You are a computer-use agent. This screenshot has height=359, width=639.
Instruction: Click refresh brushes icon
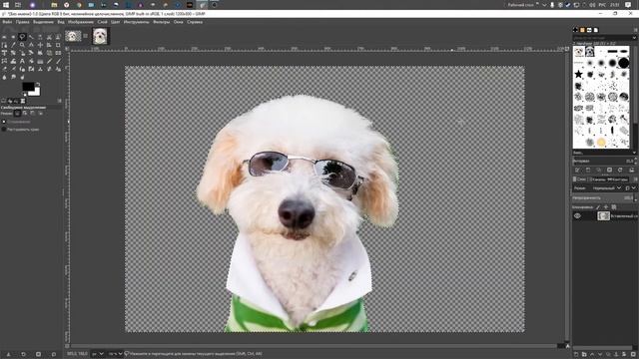(620, 170)
